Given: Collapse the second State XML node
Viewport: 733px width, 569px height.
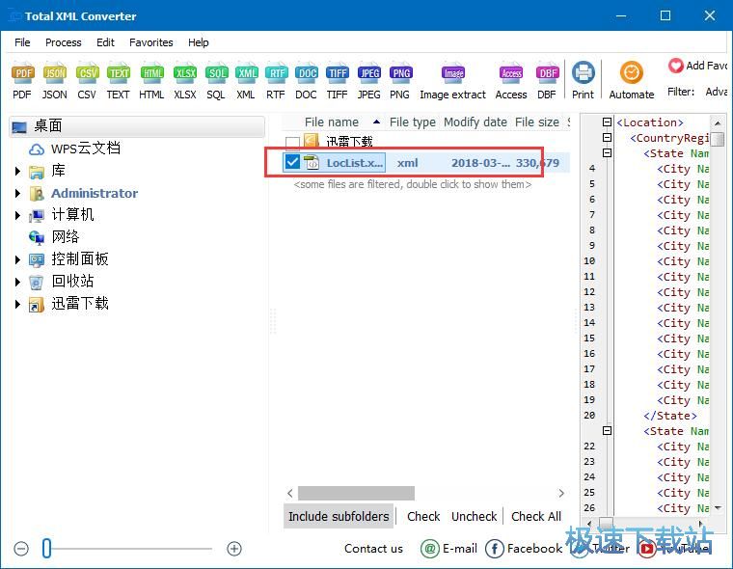Looking at the screenshot, I should (x=607, y=430).
